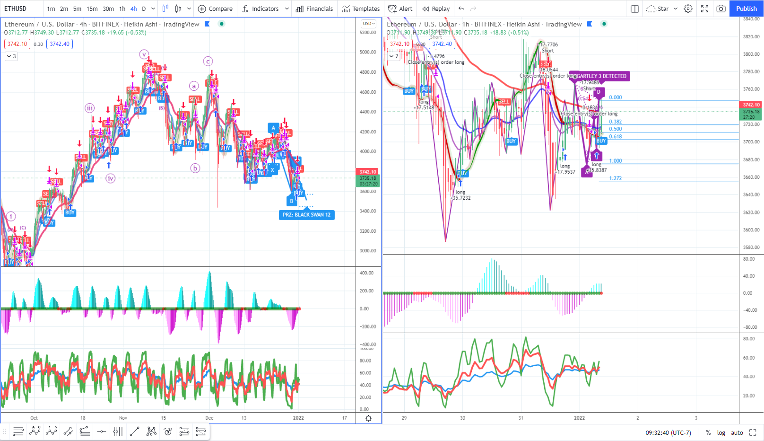The height and width of the screenshot is (441, 764).
Task: Open the chart type dropdown arrow
Action: (189, 9)
